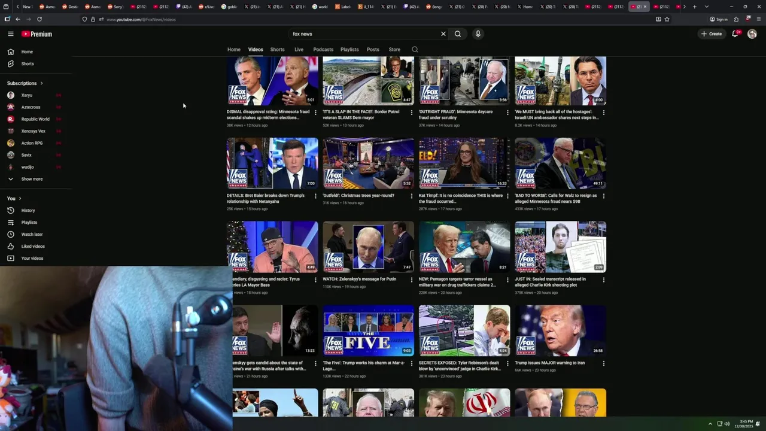Open the Store channel tab

click(394, 50)
